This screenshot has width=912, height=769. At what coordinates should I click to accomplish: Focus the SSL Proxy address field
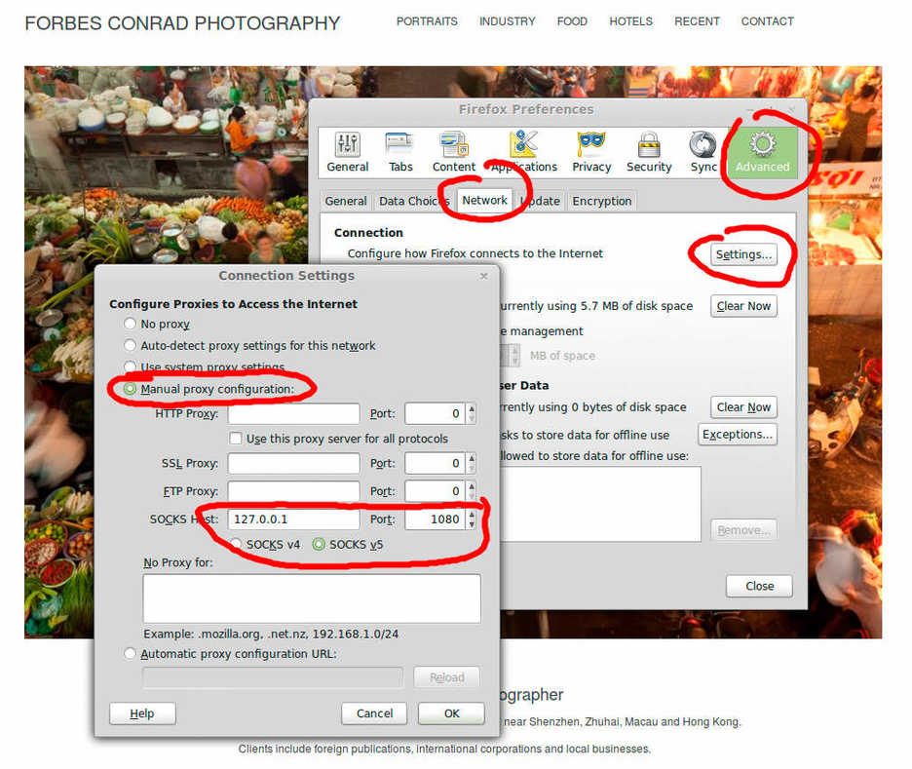[x=293, y=463]
